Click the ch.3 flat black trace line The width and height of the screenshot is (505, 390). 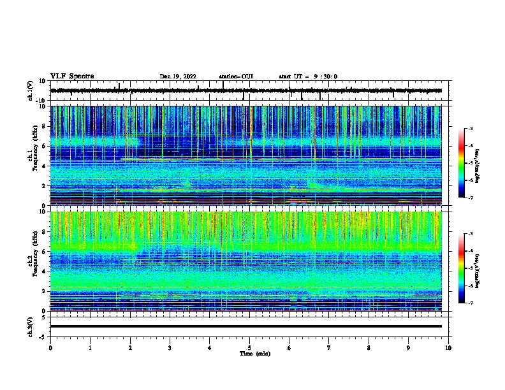point(245,326)
